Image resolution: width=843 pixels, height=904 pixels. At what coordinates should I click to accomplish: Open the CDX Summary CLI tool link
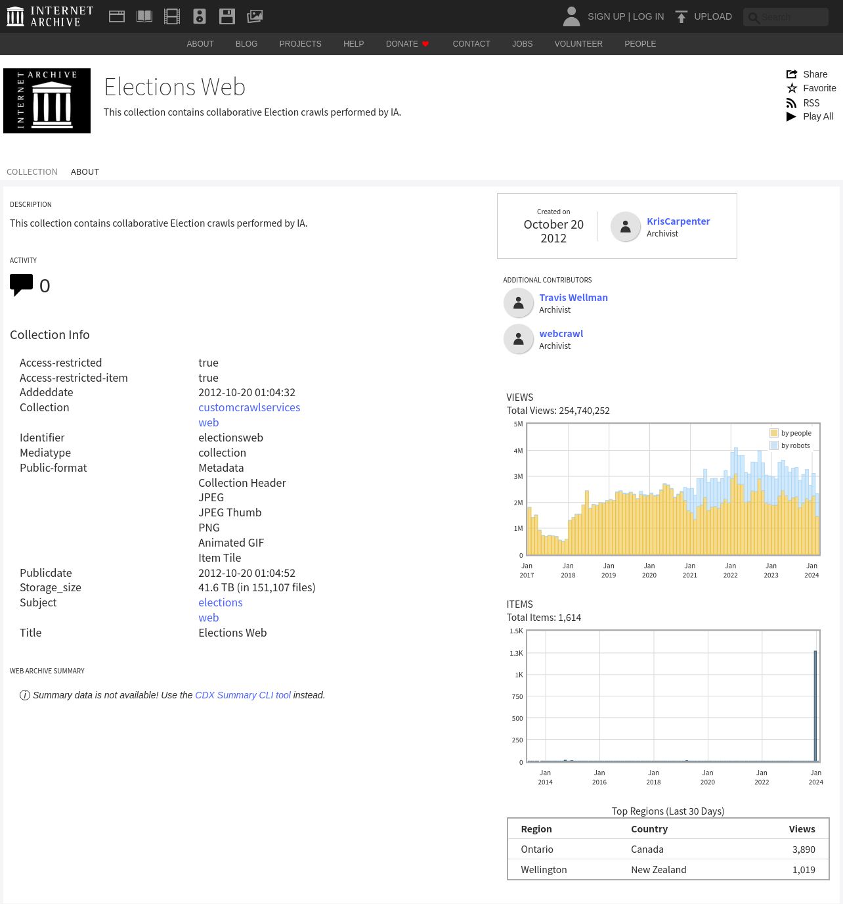click(243, 695)
